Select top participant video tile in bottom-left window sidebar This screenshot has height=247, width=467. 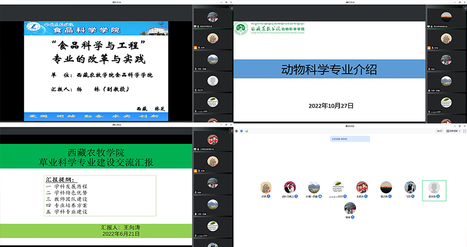213,140
